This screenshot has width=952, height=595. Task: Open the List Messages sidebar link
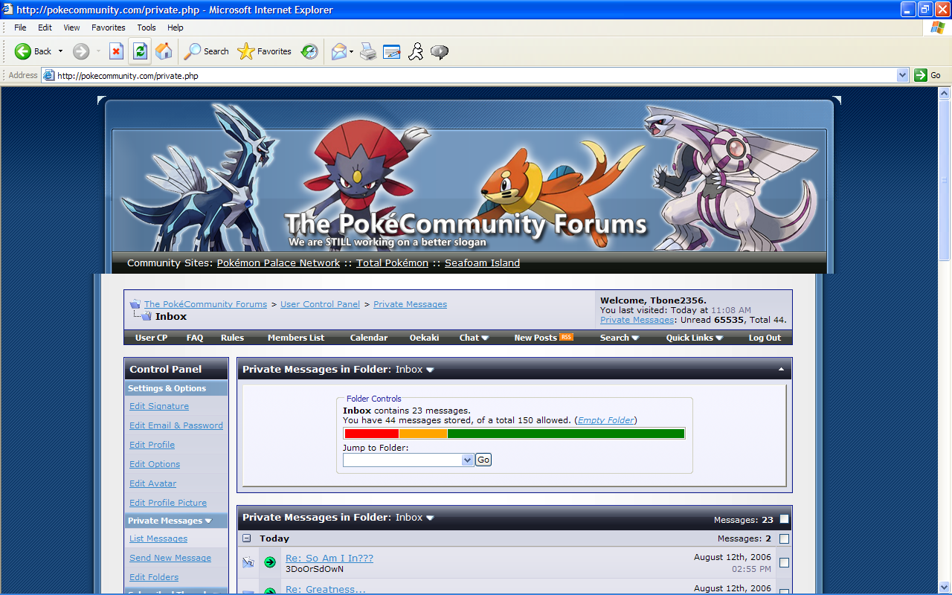158,538
